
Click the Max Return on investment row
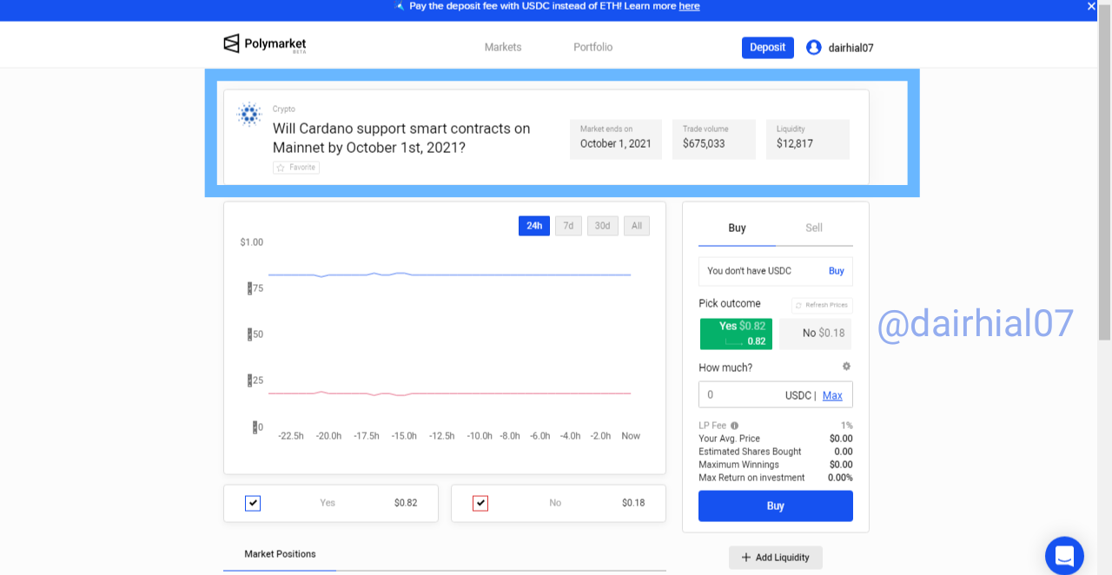point(776,478)
